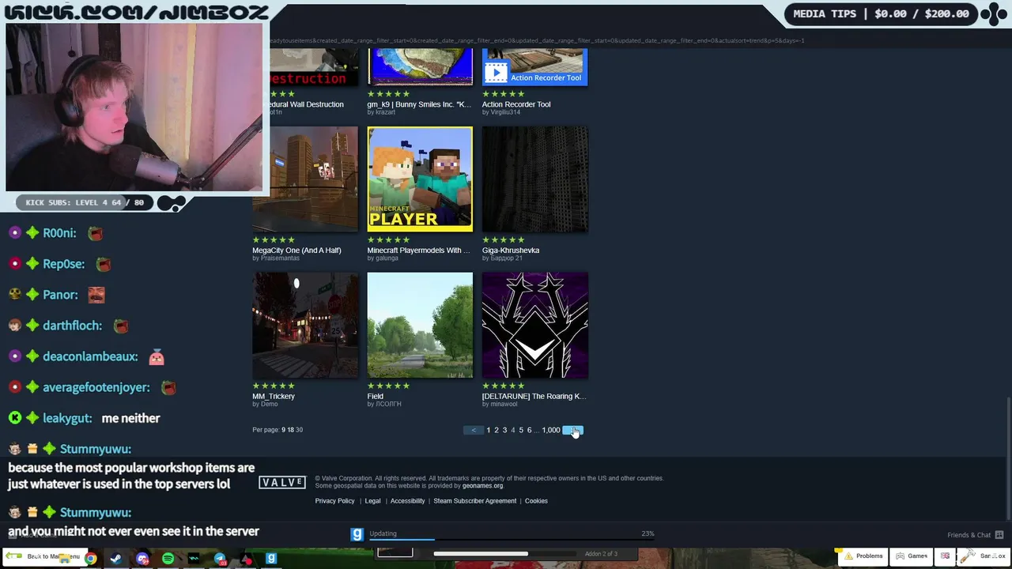
Task: Open the MM_Trickery thumbnail
Action: point(305,326)
